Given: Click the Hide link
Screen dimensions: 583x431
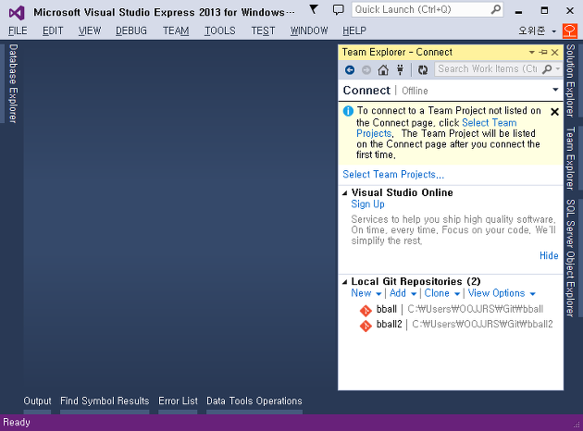Looking at the screenshot, I should coord(549,255).
